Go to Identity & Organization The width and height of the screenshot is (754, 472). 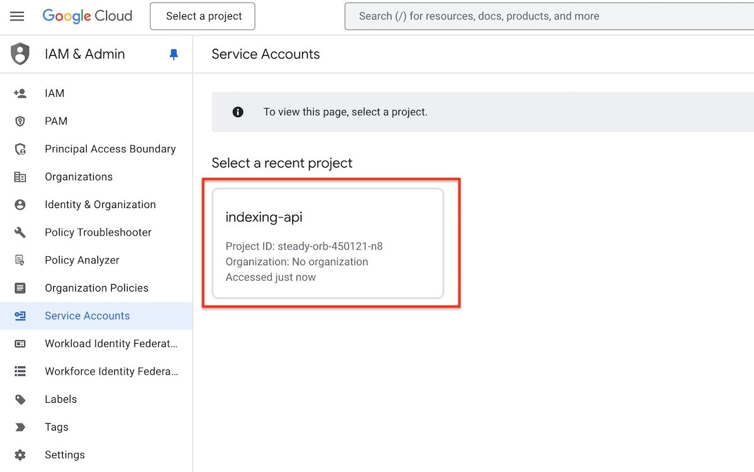[x=100, y=204]
